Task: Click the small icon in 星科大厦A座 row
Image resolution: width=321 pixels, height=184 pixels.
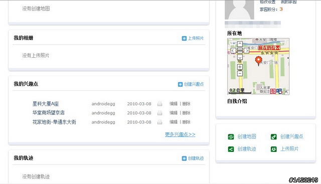Action: click(x=159, y=104)
